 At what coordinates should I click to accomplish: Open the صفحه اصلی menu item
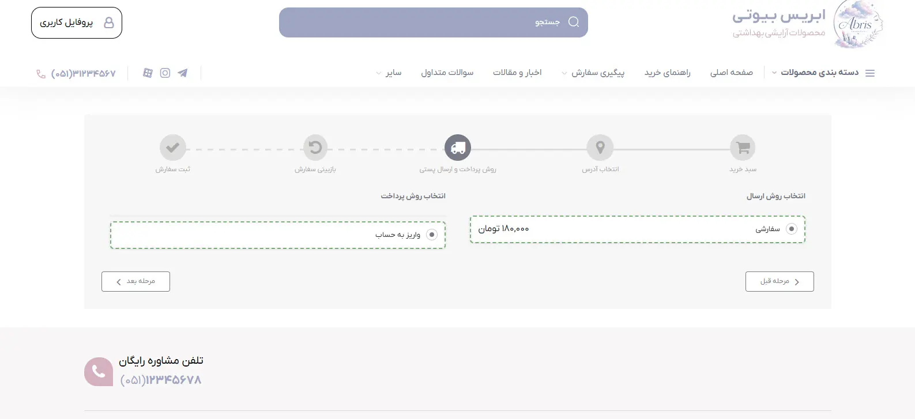[731, 73]
